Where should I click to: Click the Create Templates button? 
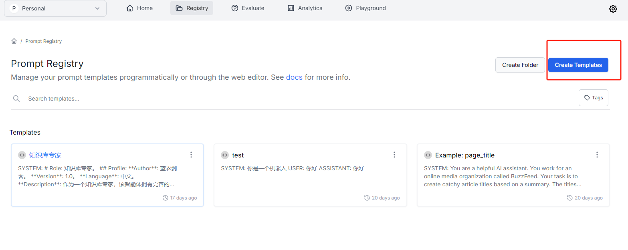pyautogui.click(x=578, y=65)
